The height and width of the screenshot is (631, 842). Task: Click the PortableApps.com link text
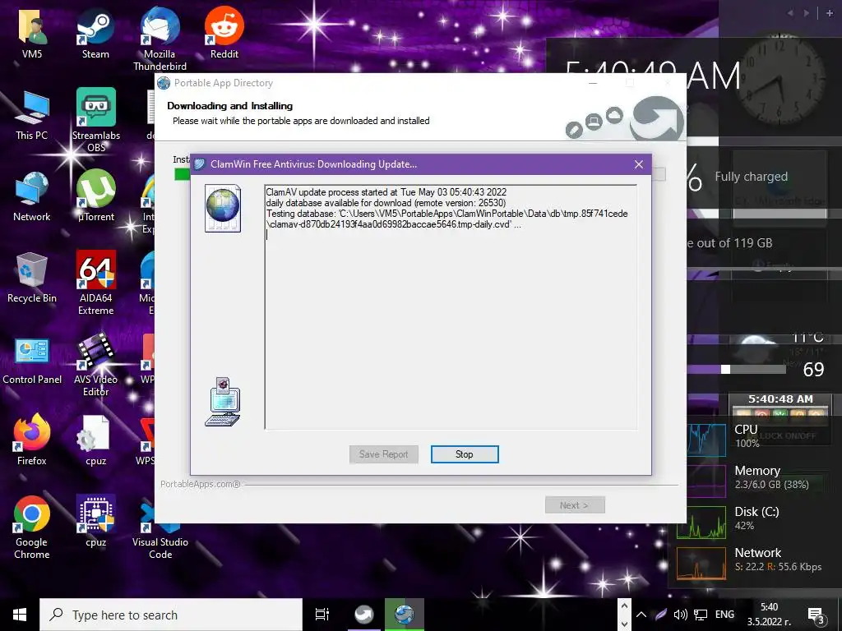tap(201, 484)
